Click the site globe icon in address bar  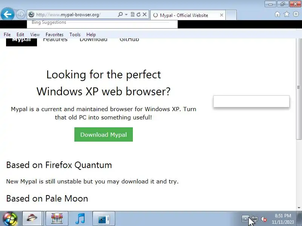pos(31,14)
